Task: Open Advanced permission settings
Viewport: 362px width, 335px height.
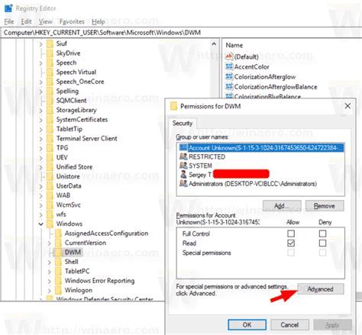Action: pyautogui.click(x=321, y=289)
